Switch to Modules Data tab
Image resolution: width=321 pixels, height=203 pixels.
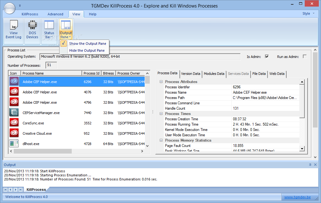coord(214,74)
